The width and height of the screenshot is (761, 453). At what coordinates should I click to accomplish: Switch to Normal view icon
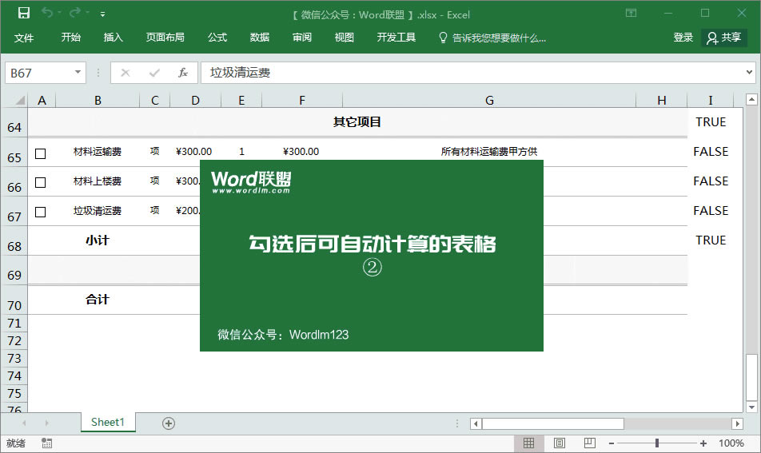pos(528,443)
